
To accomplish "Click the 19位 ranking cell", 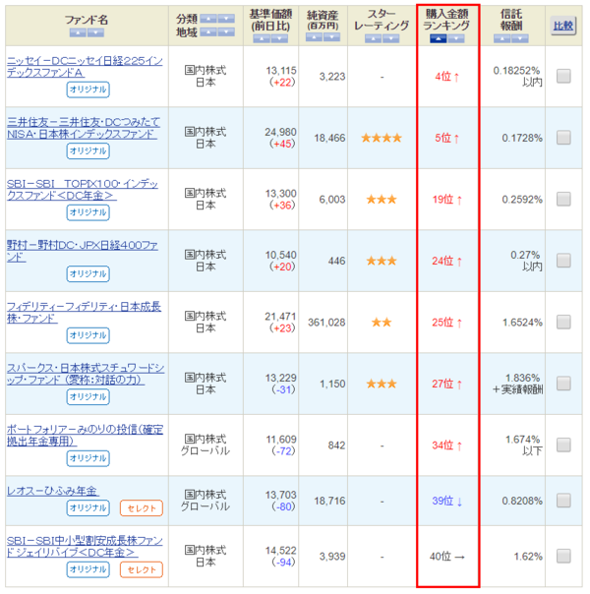I will pyautogui.click(x=447, y=200).
